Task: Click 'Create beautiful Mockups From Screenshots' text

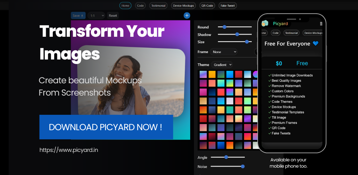Action: click(90, 86)
